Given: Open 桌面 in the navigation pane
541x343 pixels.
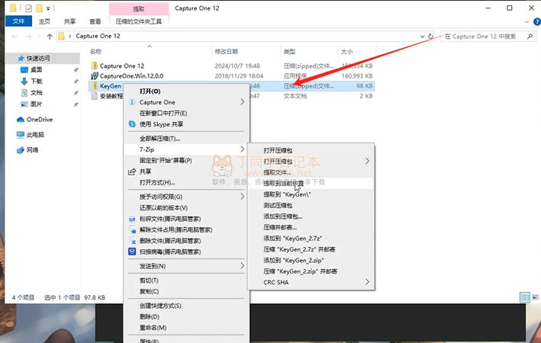Looking at the screenshot, I should click(36, 69).
